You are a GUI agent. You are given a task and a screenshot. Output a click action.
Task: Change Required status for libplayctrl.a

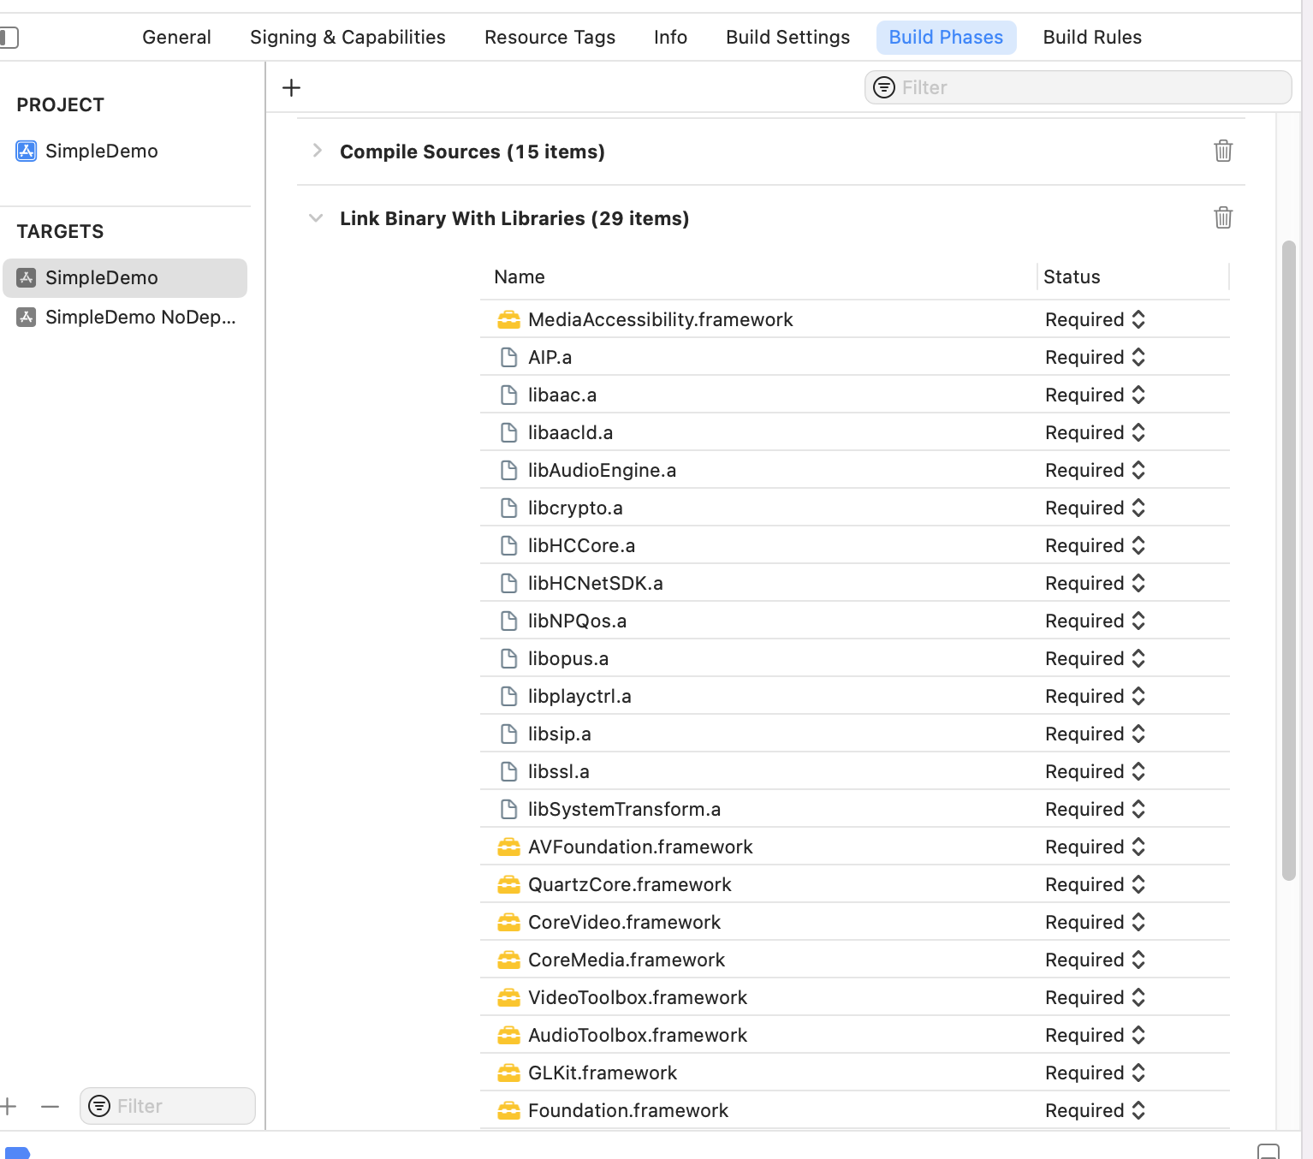coord(1095,696)
